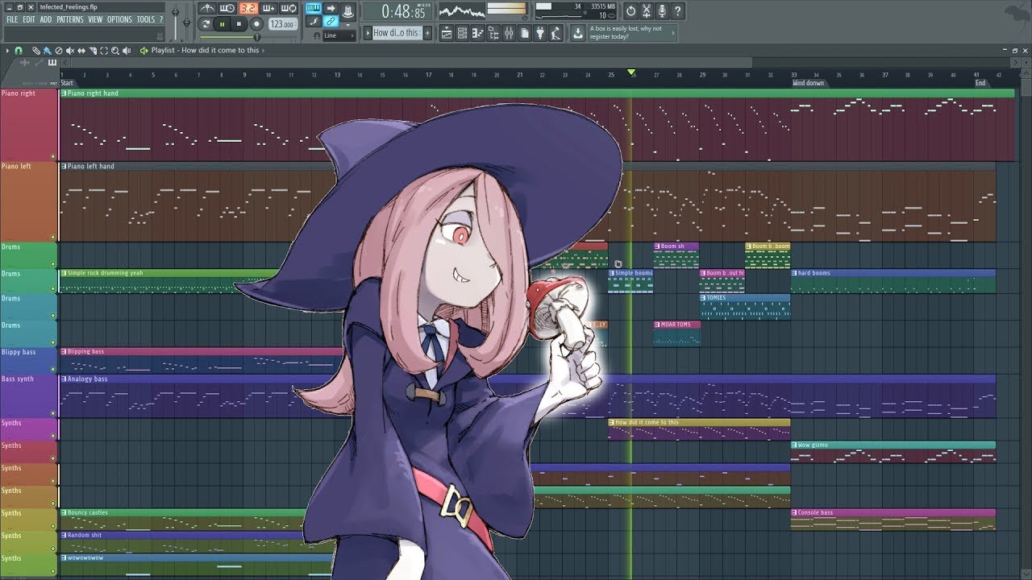Viewport: 1032px width, 580px height.
Task: Open the Piano roll icon
Action: click(477, 33)
